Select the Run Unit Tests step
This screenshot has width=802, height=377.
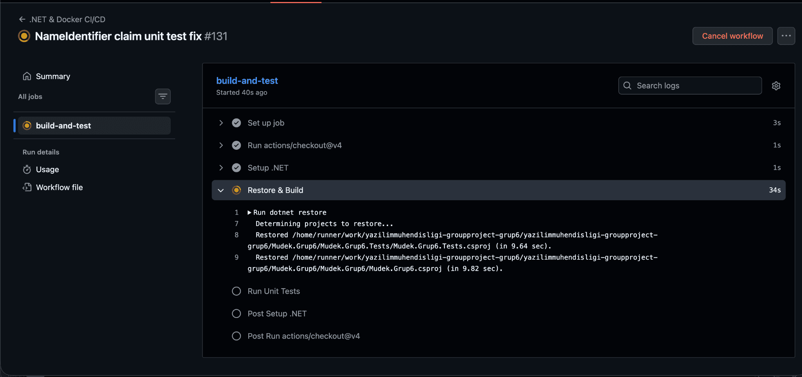[x=274, y=291]
